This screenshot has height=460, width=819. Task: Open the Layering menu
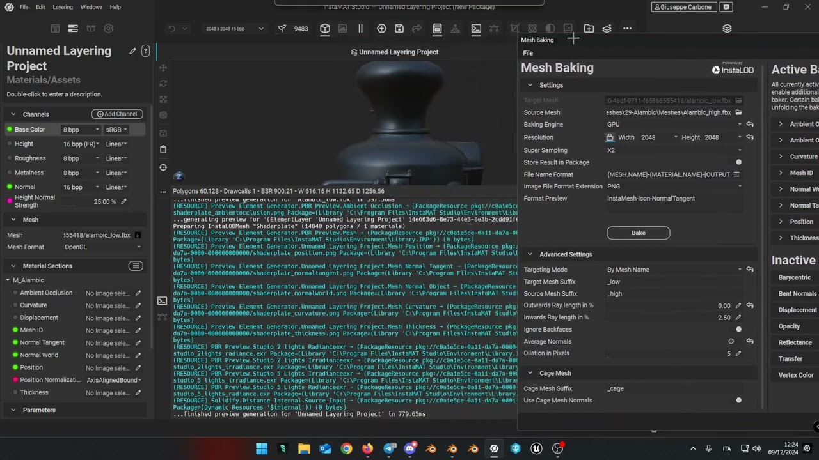pyautogui.click(x=63, y=7)
